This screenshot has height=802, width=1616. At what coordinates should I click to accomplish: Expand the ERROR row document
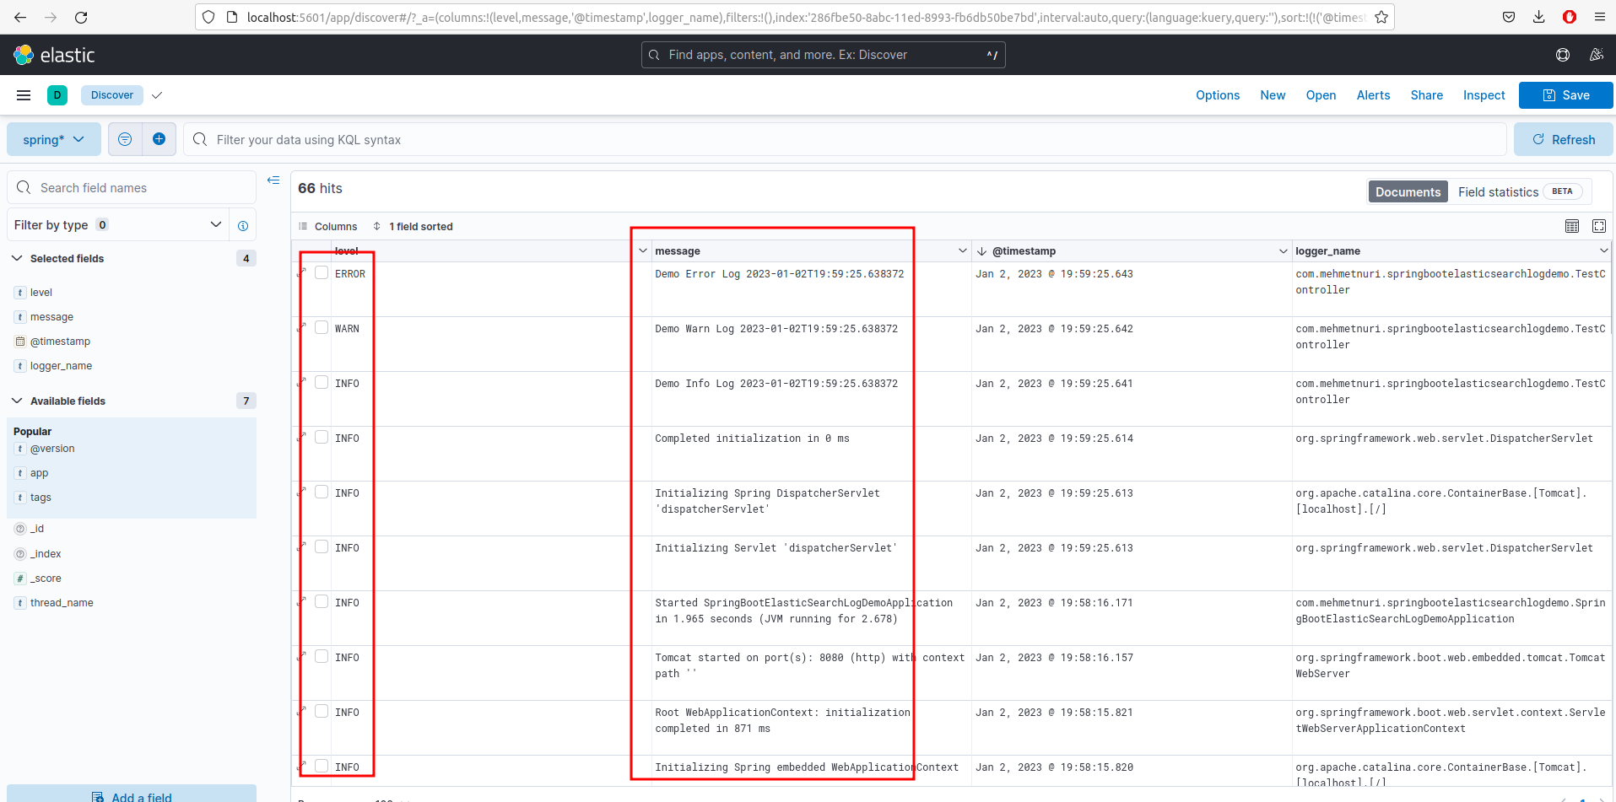[x=302, y=273]
